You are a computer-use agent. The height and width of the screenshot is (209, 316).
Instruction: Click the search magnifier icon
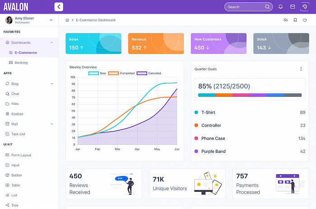click(x=267, y=7)
